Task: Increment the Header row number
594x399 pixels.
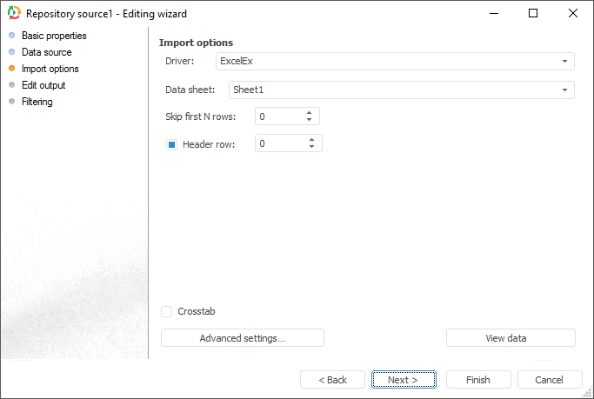Action: (x=311, y=139)
